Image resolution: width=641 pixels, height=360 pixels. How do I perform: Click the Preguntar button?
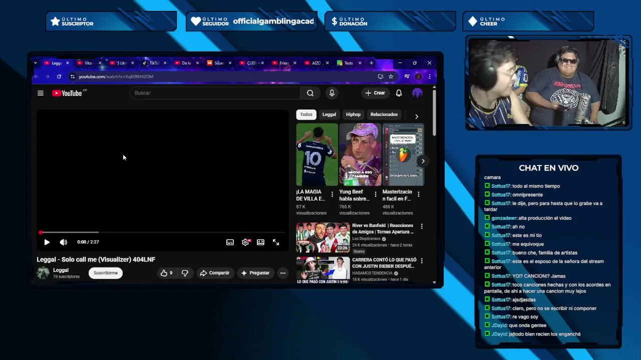pos(255,273)
